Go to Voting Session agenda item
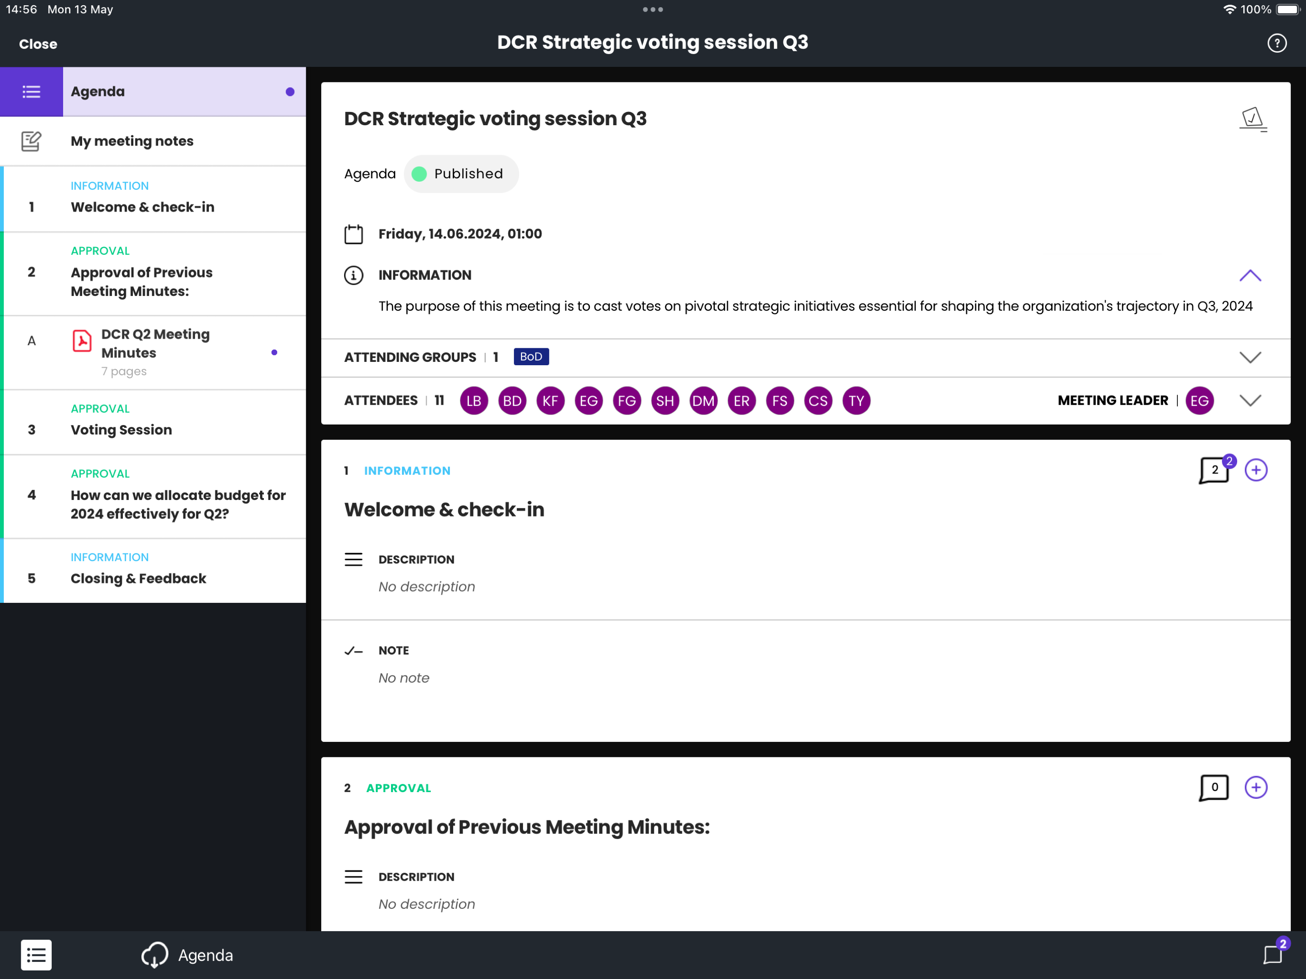Screen dimensions: 1306x979 [x=121, y=429]
